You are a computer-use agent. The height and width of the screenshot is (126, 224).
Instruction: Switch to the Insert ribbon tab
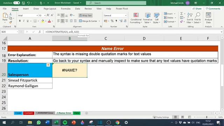(26, 9)
